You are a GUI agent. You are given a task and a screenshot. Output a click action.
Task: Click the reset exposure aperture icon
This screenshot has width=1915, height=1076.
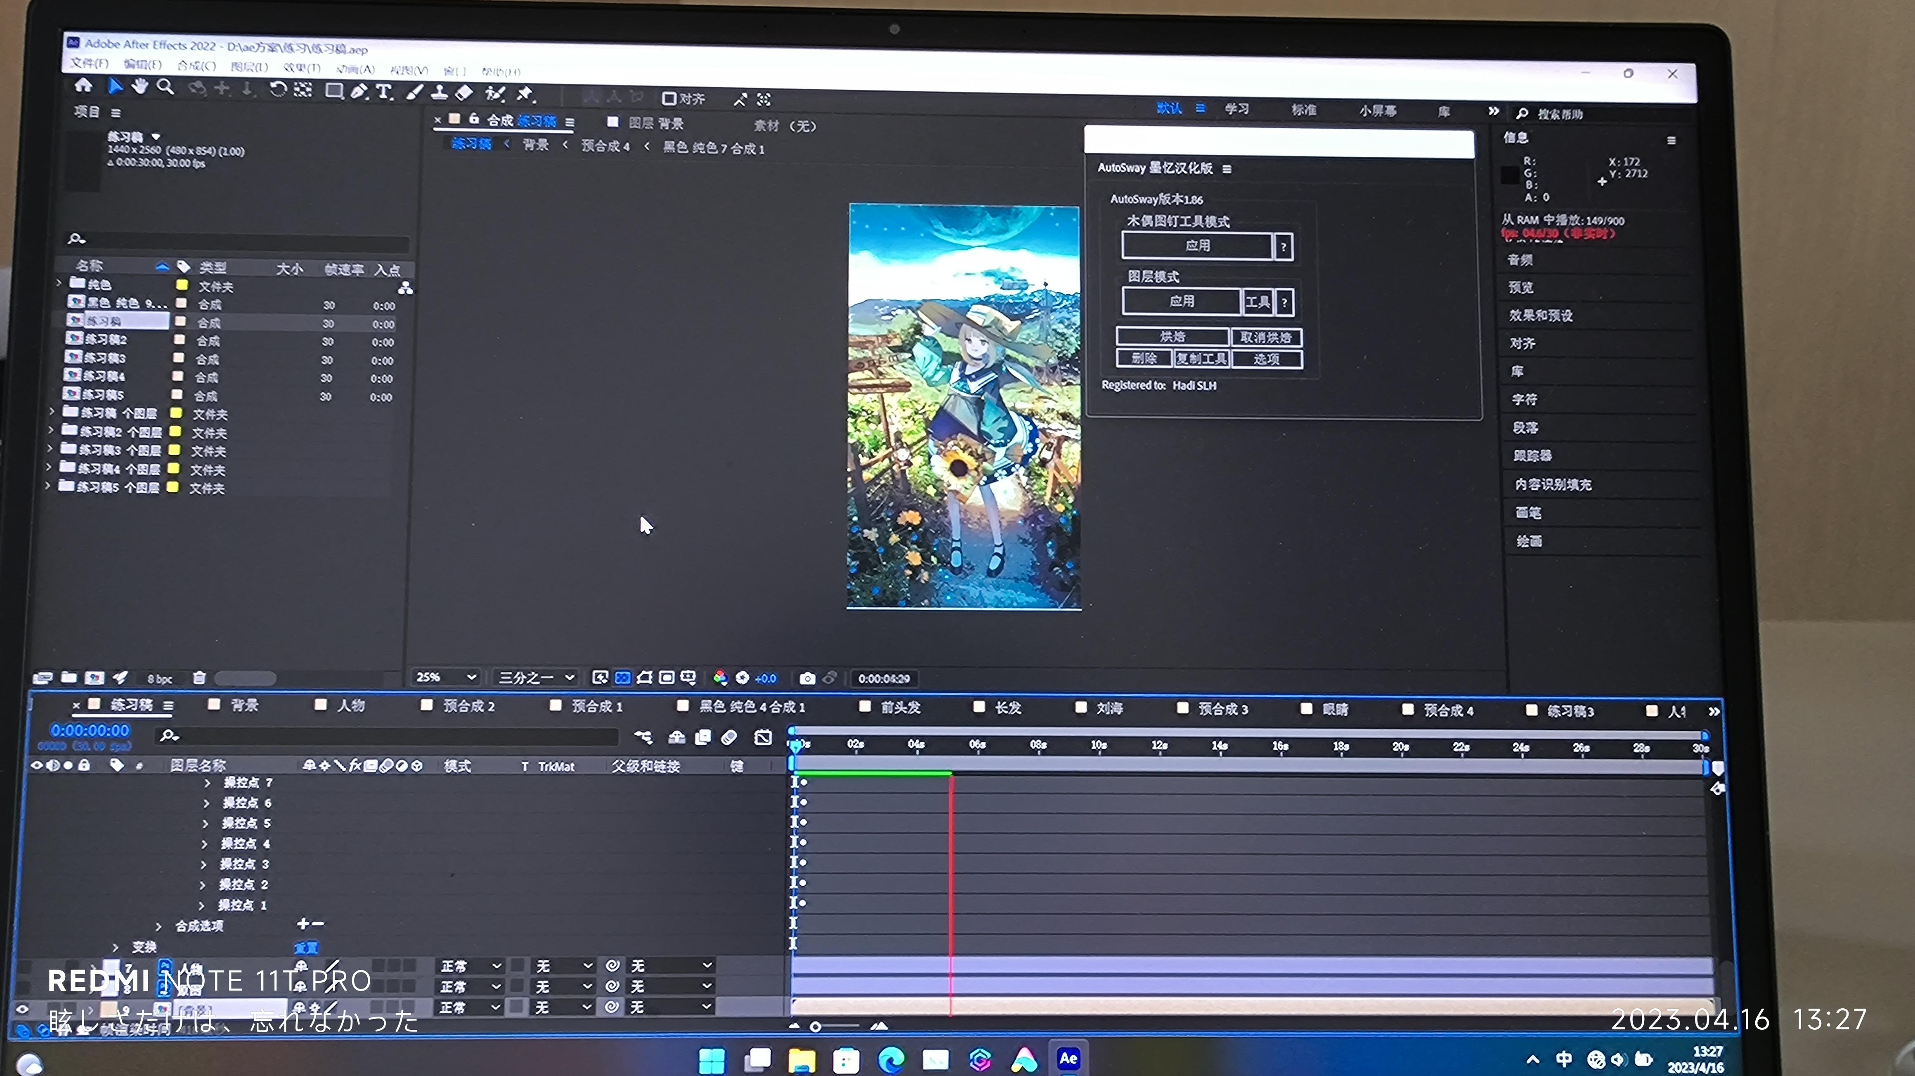pyautogui.click(x=742, y=678)
